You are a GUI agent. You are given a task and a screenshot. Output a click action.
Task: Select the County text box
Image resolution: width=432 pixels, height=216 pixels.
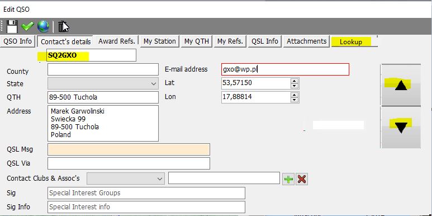click(x=103, y=69)
